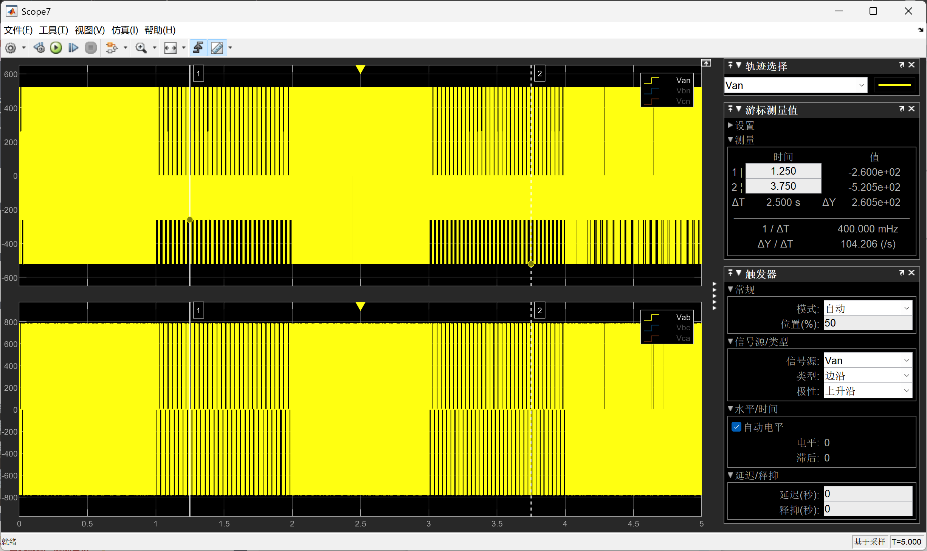The image size is (927, 551).
Task: Click the Highlight Simulink block icon
Action: pos(112,48)
